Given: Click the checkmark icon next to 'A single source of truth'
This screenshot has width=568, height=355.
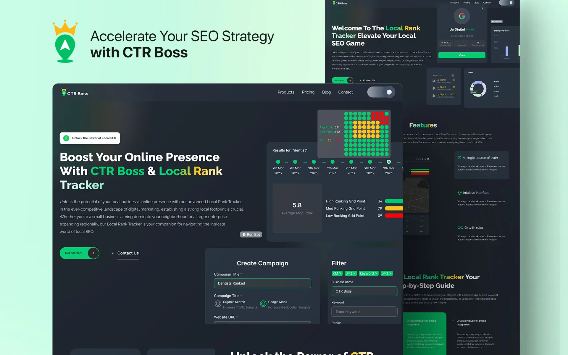Looking at the screenshot, I should [x=459, y=158].
